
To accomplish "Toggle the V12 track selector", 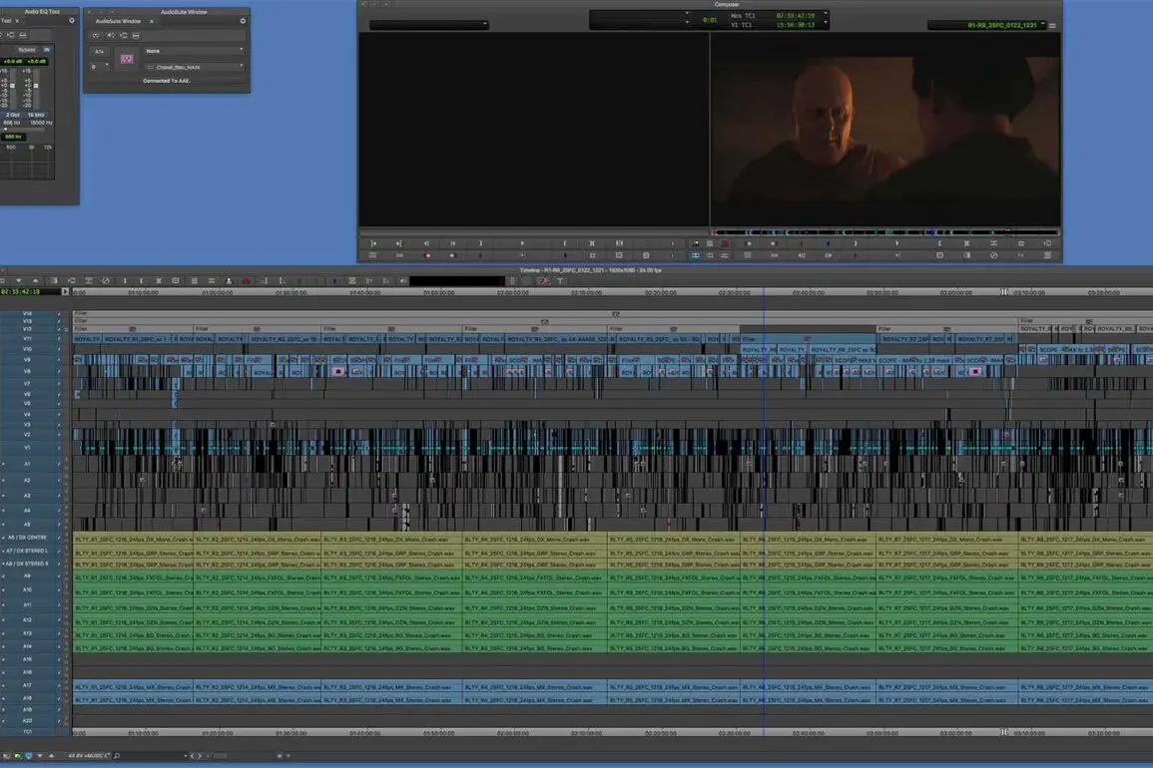I will coord(27,329).
